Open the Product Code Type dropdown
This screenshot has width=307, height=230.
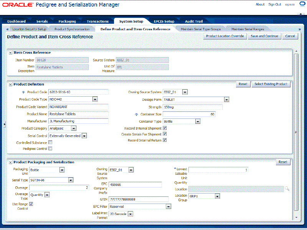(x=95, y=99)
